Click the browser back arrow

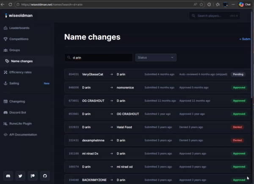pos(3,4)
